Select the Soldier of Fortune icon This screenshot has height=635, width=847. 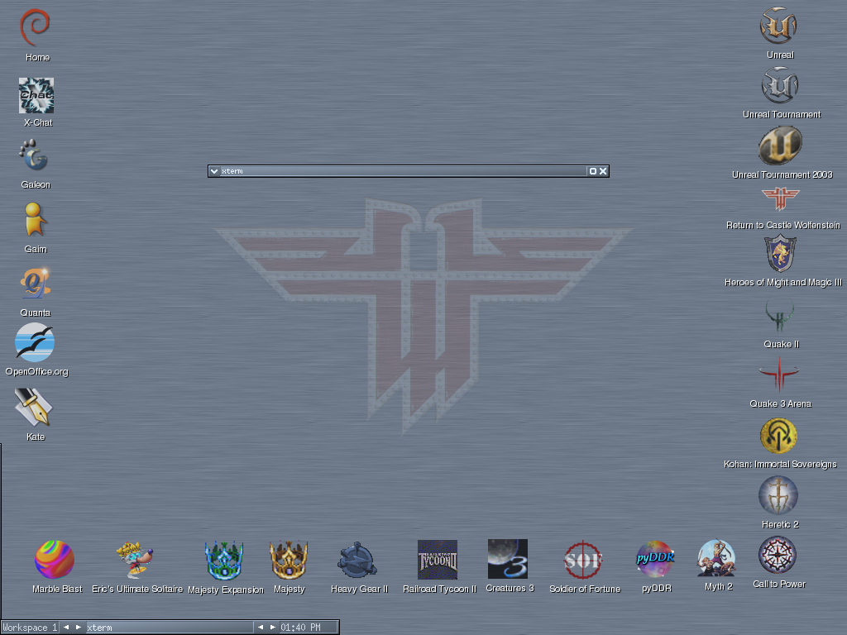pos(583,561)
